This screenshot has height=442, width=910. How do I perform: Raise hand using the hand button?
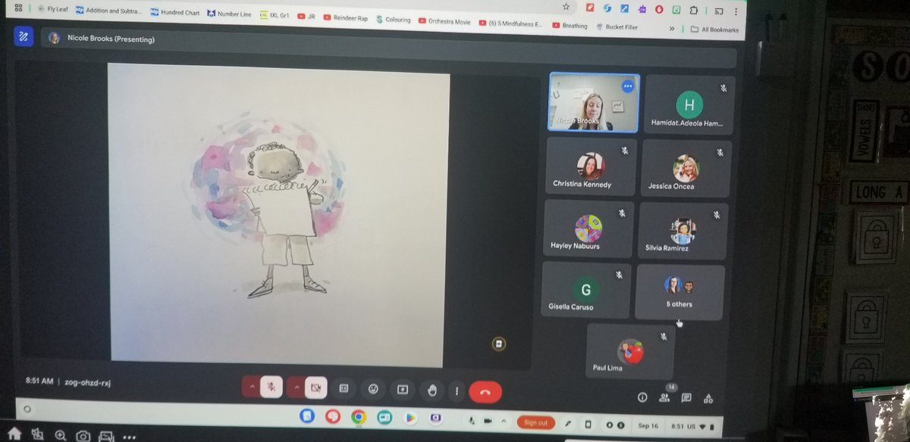tap(432, 391)
